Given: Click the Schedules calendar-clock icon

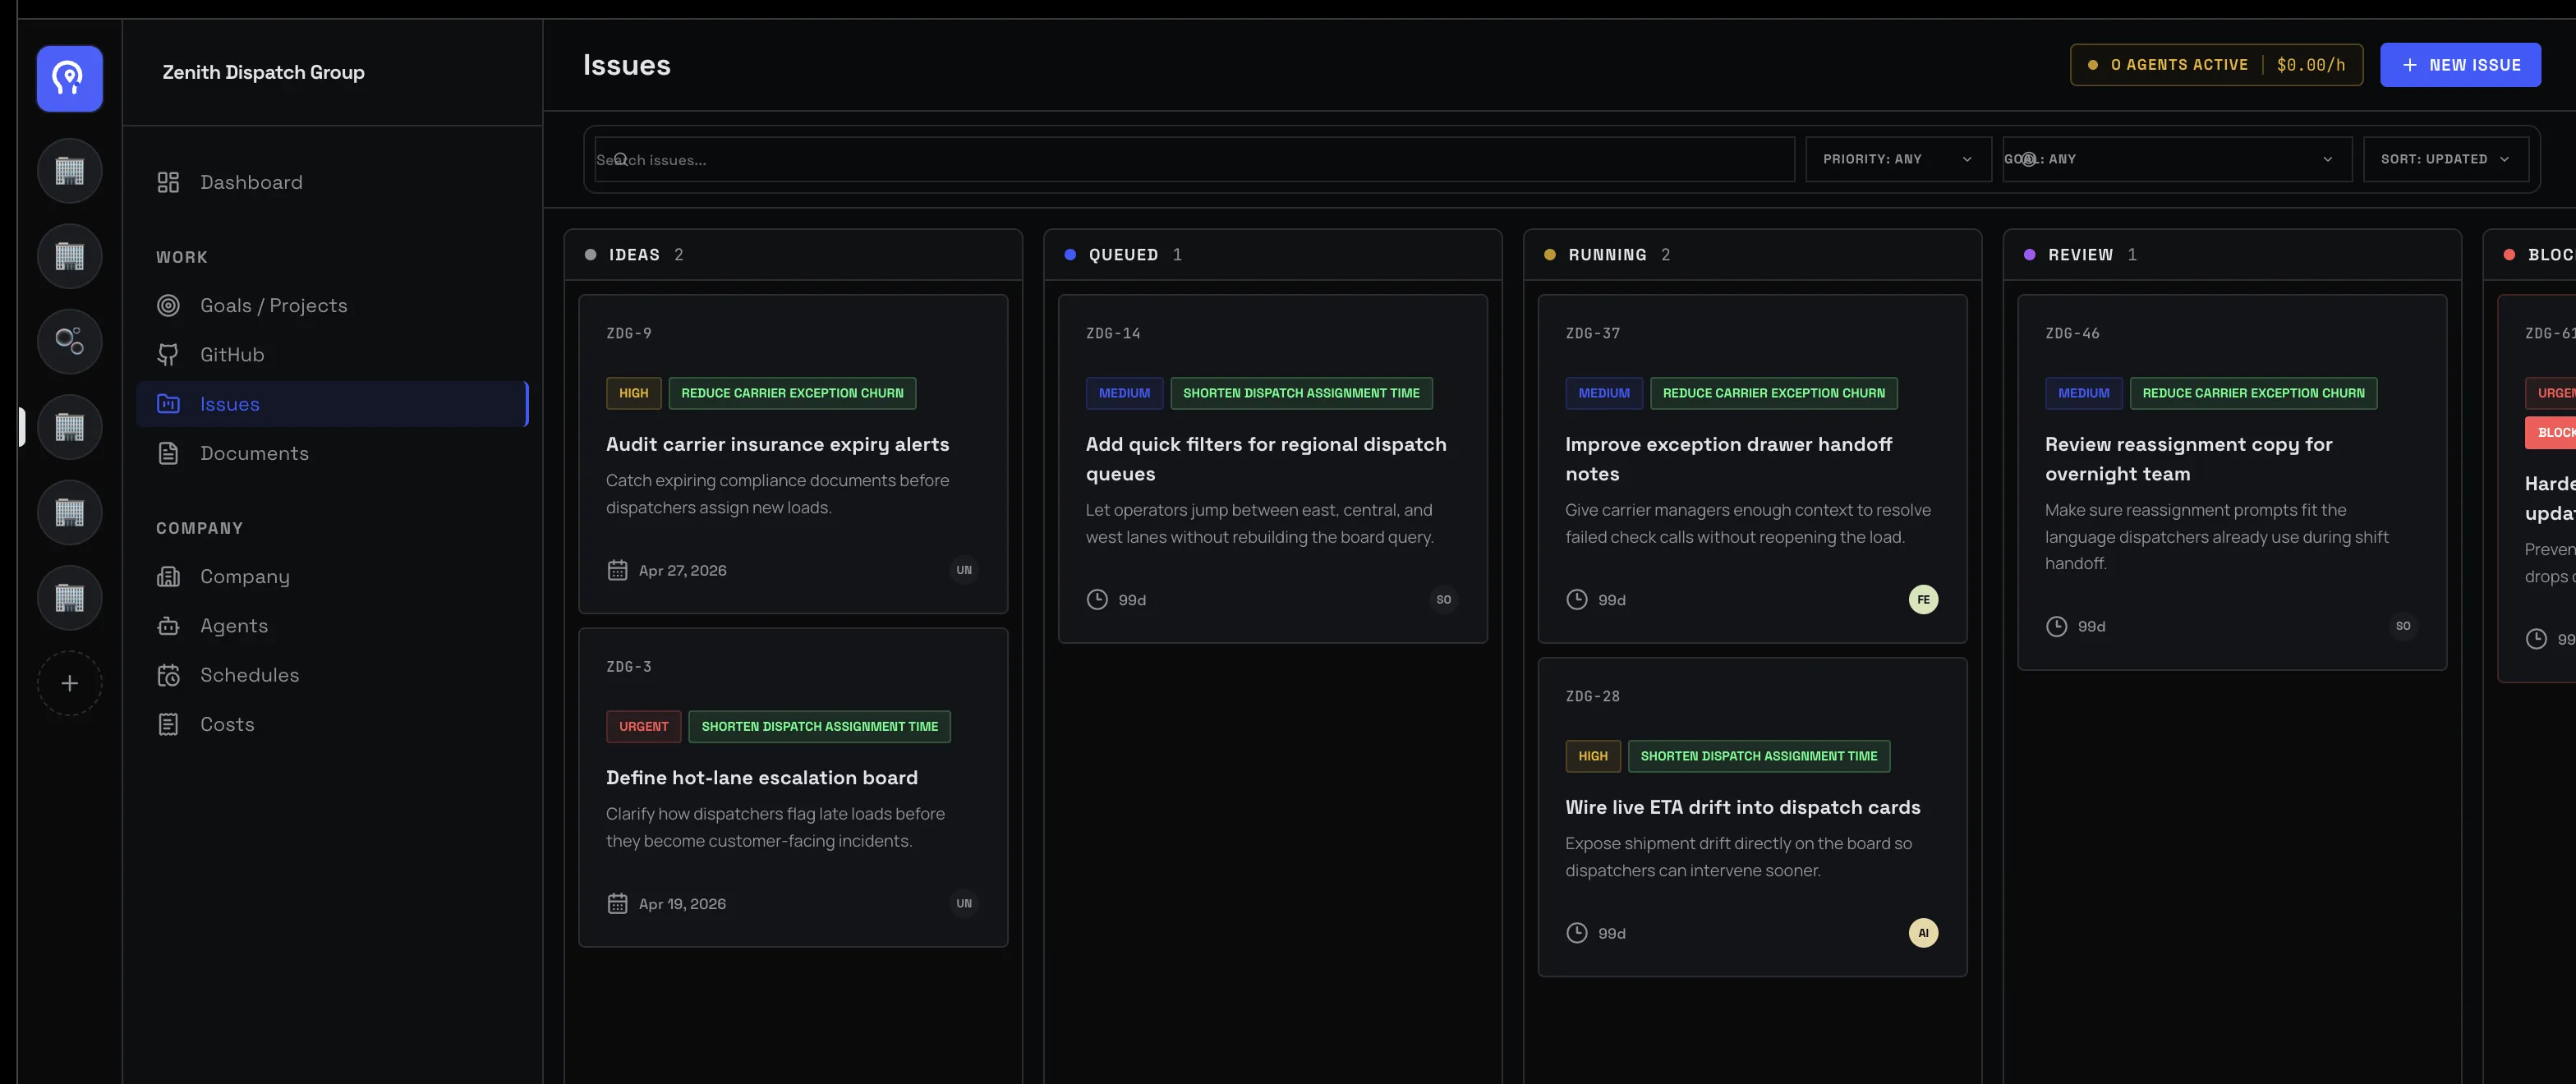Looking at the screenshot, I should pos(168,675).
